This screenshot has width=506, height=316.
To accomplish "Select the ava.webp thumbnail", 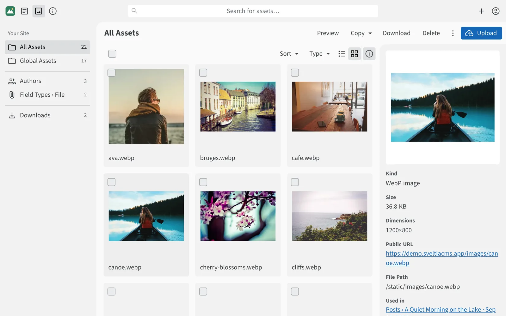I will click(146, 106).
